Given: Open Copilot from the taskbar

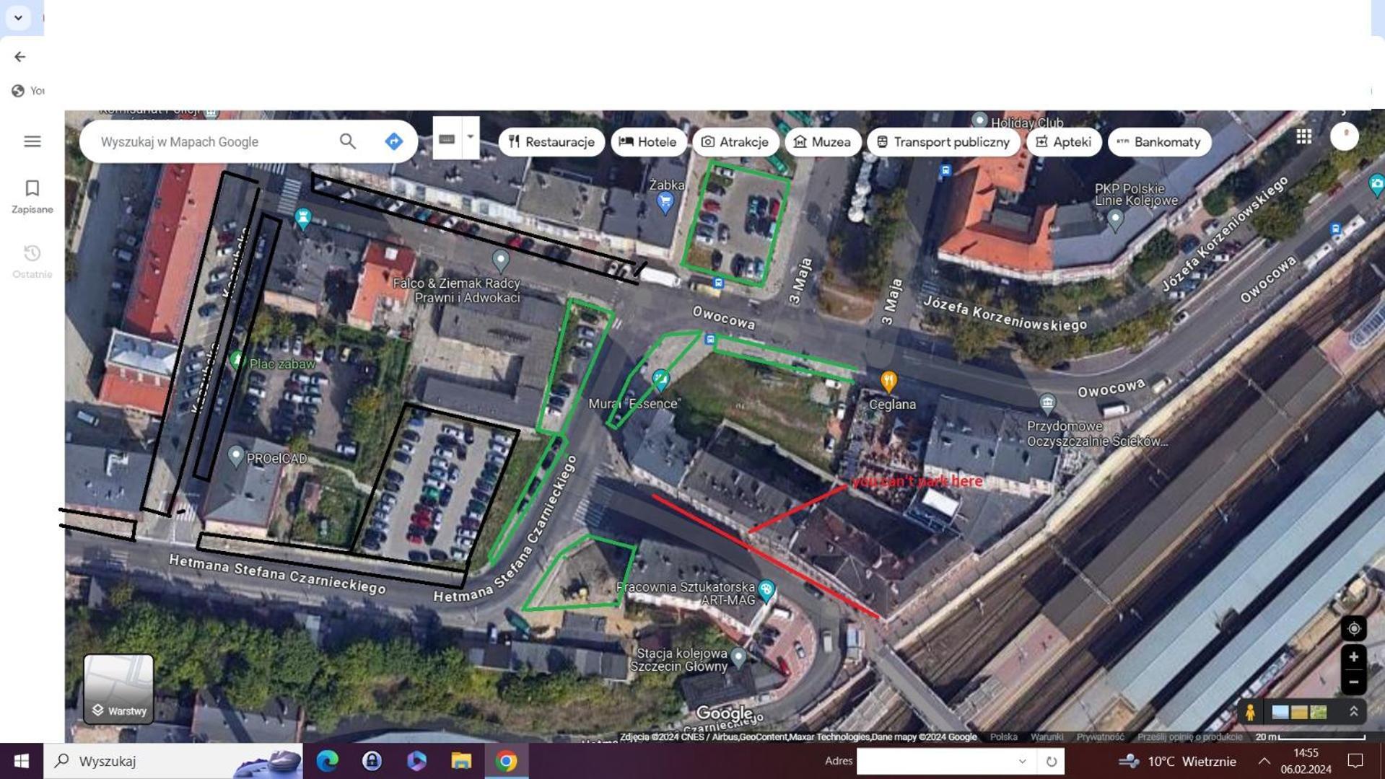Looking at the screenshot, I should coord(416,761).
